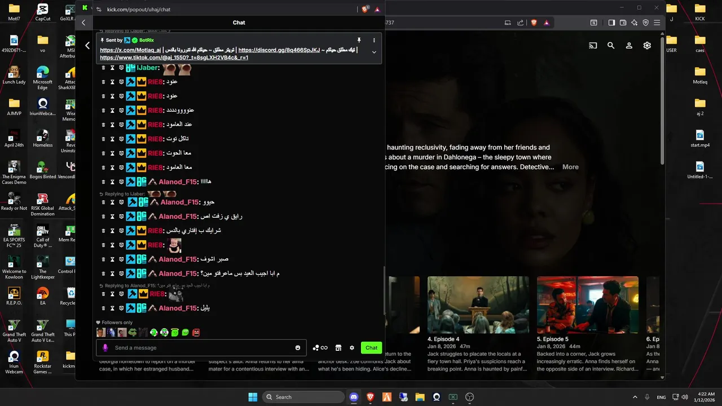Select the Lunch Lady desktop icon

tap(14, 74)
